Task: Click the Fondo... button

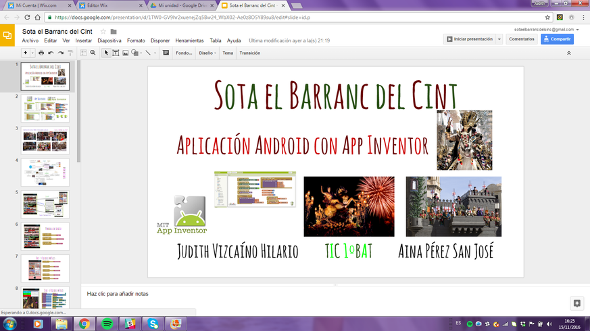Action: coord(184,53)
